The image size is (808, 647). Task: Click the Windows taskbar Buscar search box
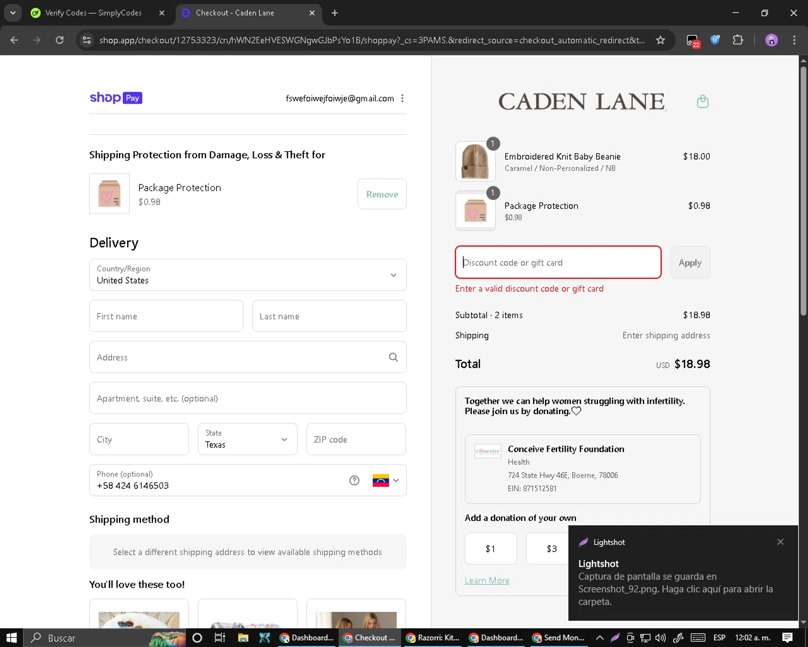tap(105, 638)
